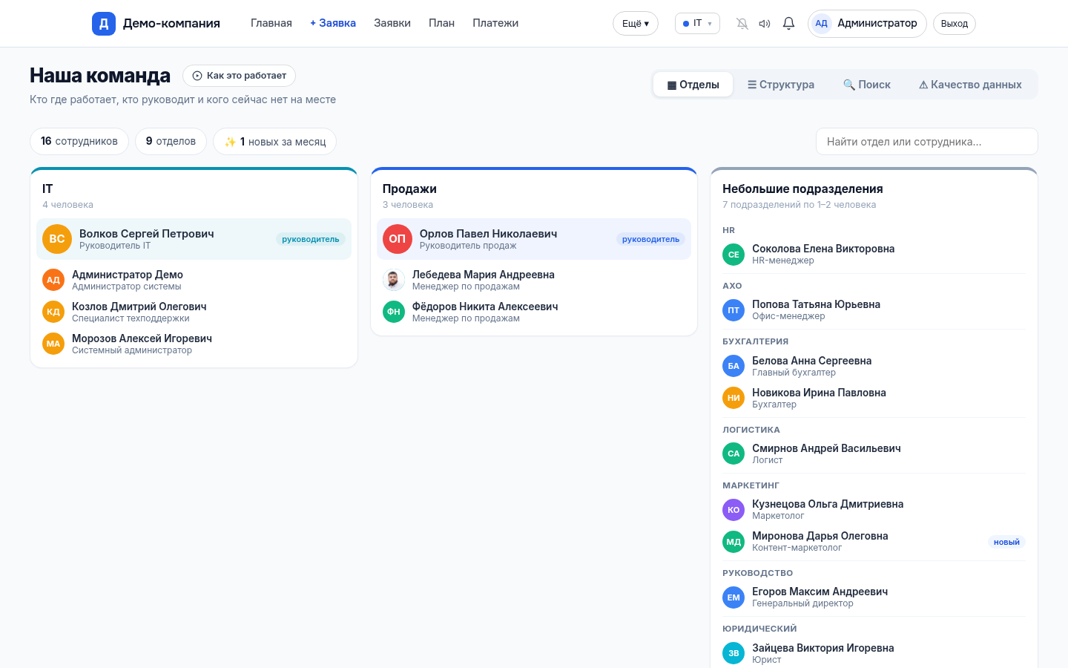Open the Заявки navigation item
Image resolution: width=1068 pixels, height=668 pixels.
pyautogui.click(x=392, y=23)
